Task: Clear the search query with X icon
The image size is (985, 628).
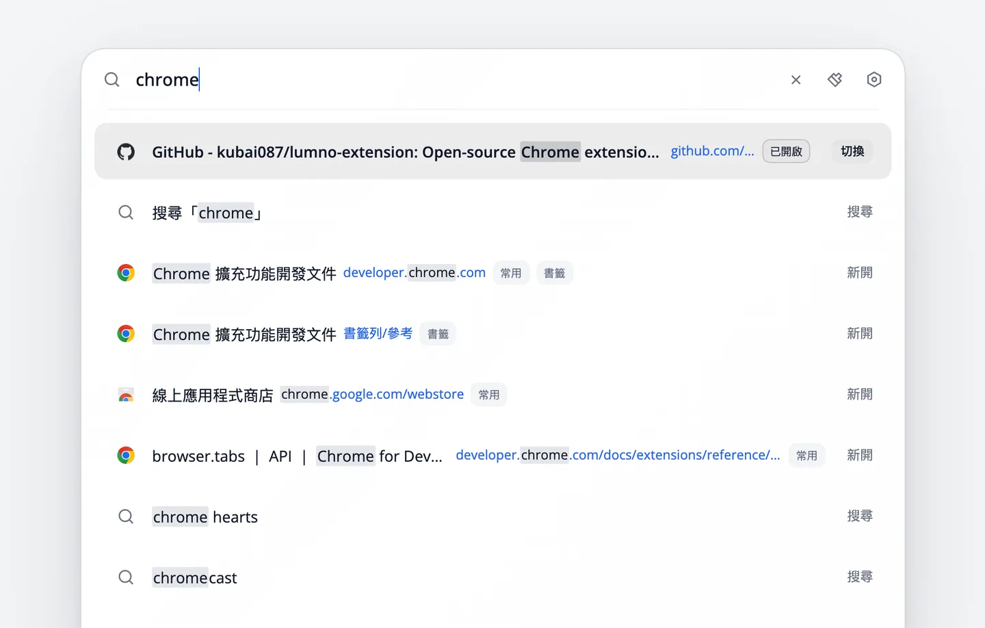Action: click(x=796, y=80)
